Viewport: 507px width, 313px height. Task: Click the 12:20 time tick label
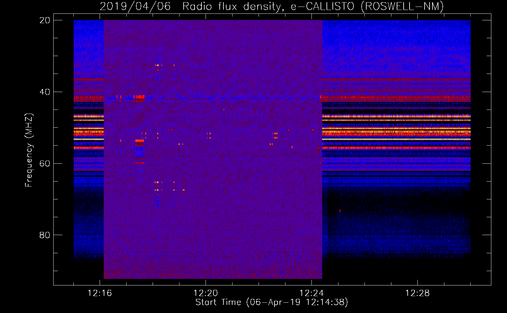(206, 293)
